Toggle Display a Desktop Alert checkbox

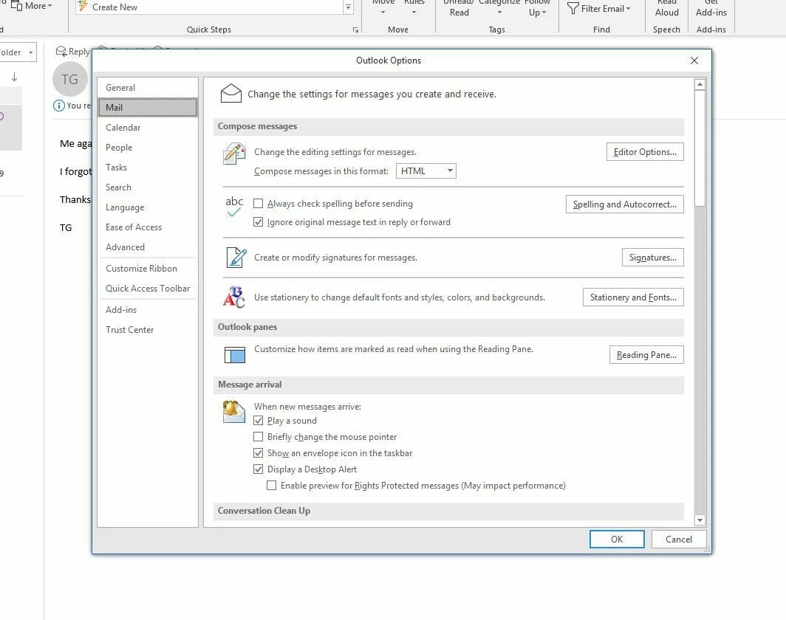pyautogui.click(x=258, y=469)
